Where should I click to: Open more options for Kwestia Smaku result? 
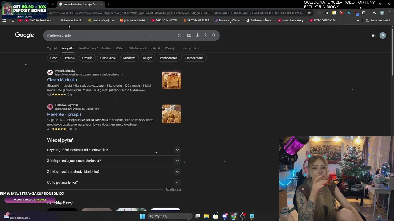pos(123,75)
